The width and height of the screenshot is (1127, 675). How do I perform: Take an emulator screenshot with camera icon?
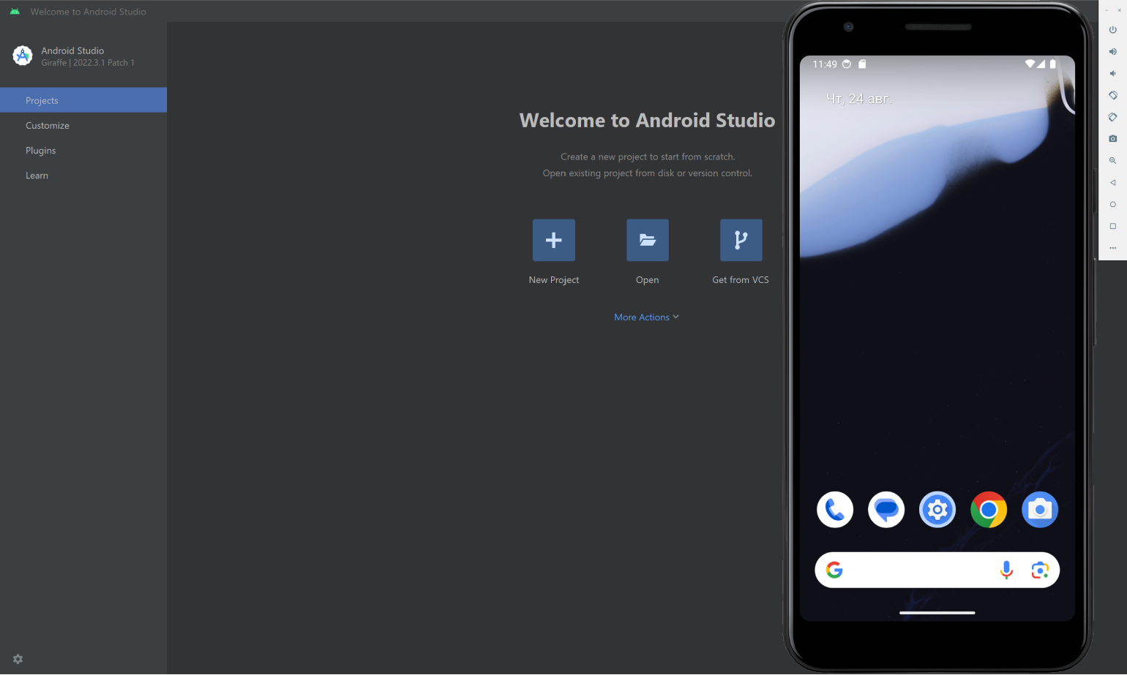[1112, 139]
